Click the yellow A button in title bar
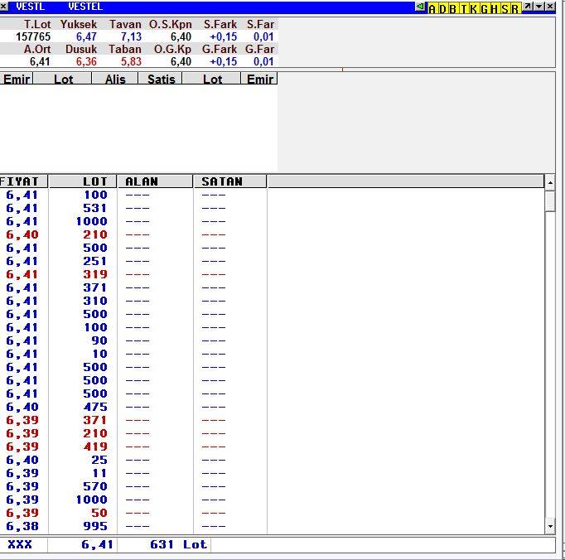Viewport: 565px width, 560px height. 432,7
